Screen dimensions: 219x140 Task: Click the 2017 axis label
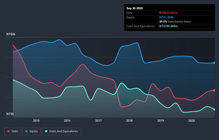(98, 121)
